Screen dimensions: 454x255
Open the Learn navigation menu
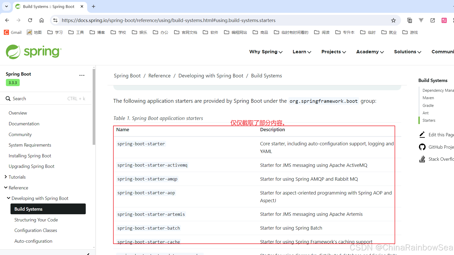click(302, 52)
